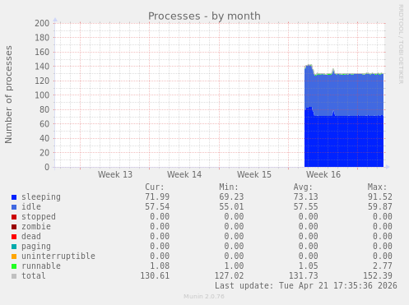409x305 pixels.
Task: Select the 'uninterruptible' legend label
Action: (x=58, y=256)
